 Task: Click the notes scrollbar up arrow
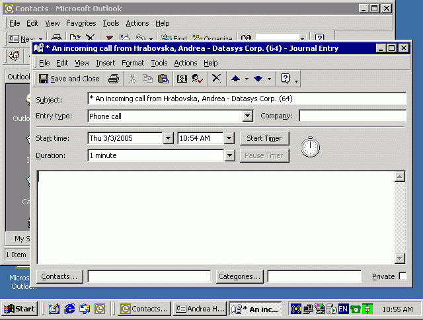coord(399,177)
